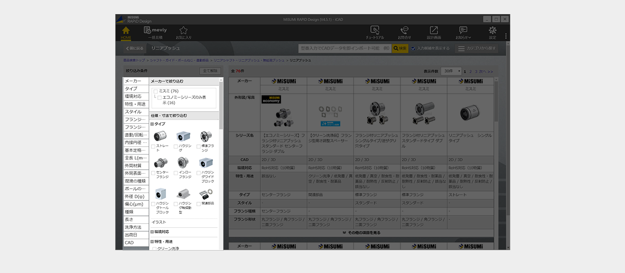Expand the 環境対応 filter section

coord(152,232)
